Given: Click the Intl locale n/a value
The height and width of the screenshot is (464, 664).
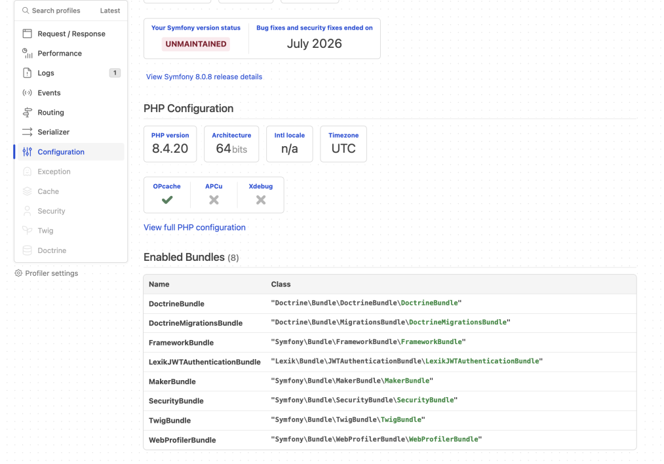Looking at the screenshot, I should pyautogui.click(x=290, y=149).
